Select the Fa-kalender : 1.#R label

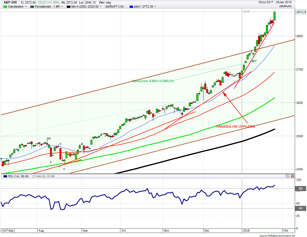[x=47, y=7]
